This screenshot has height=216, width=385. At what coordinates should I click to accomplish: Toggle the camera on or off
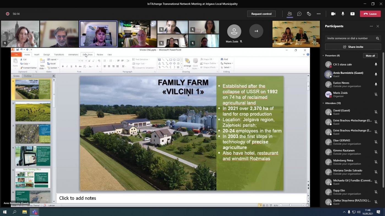[333, 14]
